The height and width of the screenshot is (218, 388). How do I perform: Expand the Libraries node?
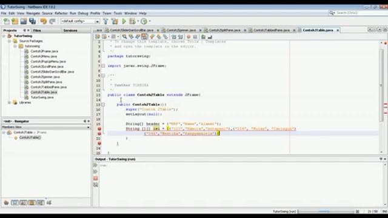pos(10,102)
